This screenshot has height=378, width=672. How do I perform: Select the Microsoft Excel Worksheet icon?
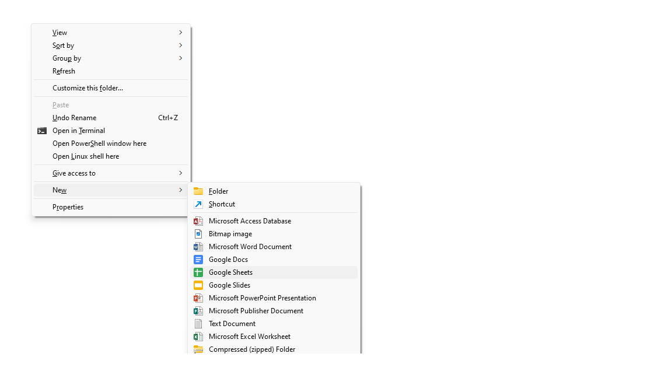(198, 336)
